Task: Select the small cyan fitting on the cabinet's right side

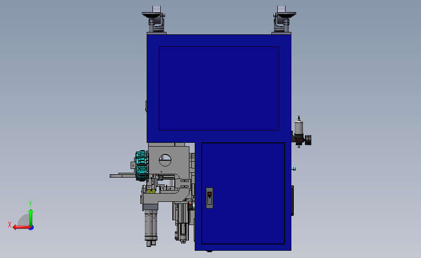Action: [294, 169]
